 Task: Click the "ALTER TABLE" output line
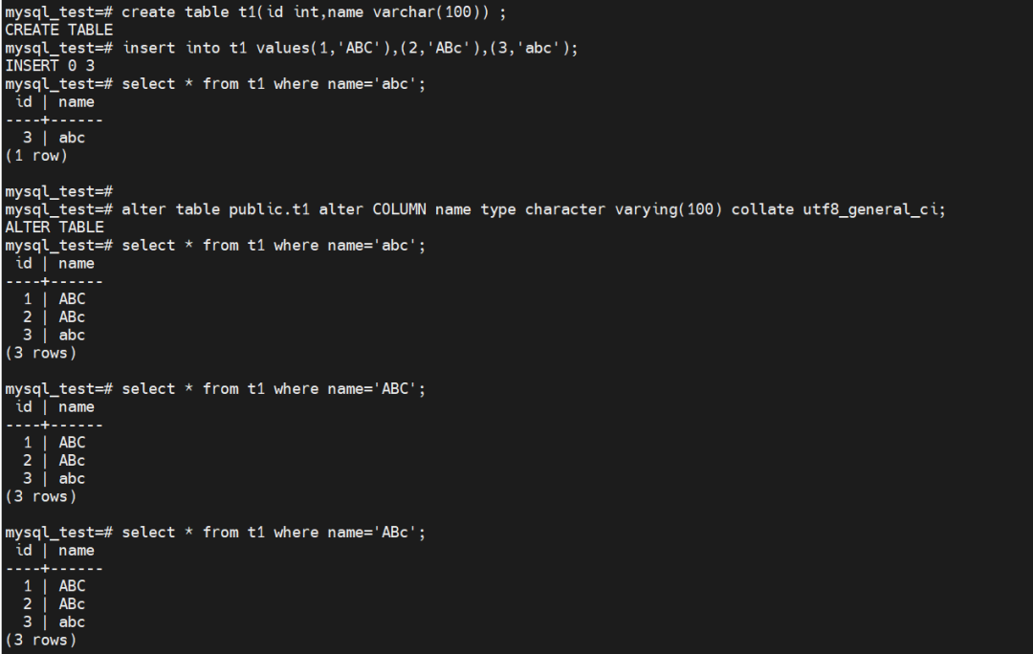pos(55,227)
